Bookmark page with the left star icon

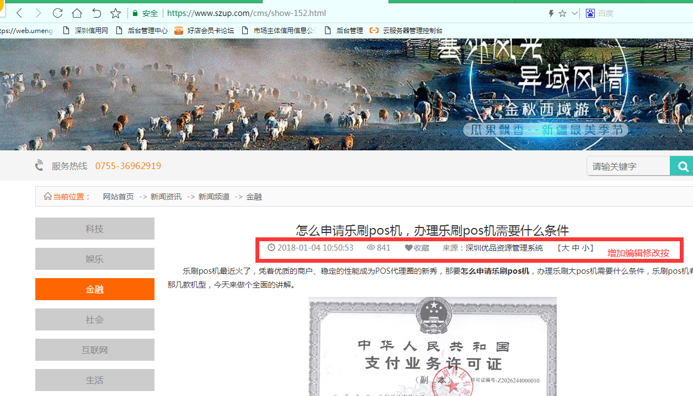pos(115,13)
